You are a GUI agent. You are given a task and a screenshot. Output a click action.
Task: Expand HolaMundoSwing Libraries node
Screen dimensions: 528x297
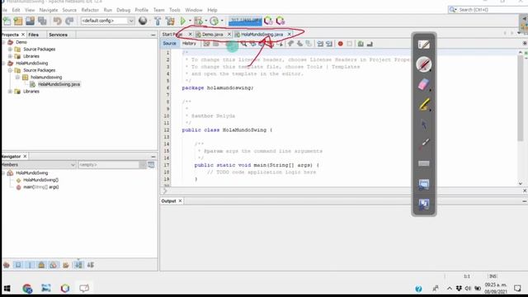pos(10,92)
